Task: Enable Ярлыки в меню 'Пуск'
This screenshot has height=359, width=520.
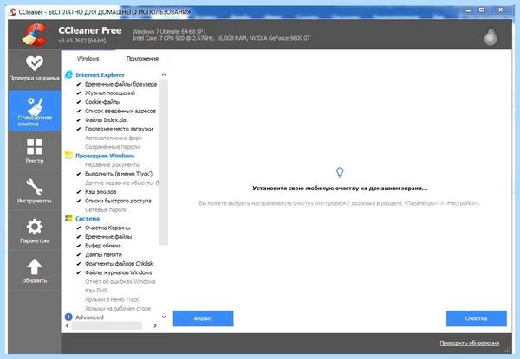Action: pos(113,299)
